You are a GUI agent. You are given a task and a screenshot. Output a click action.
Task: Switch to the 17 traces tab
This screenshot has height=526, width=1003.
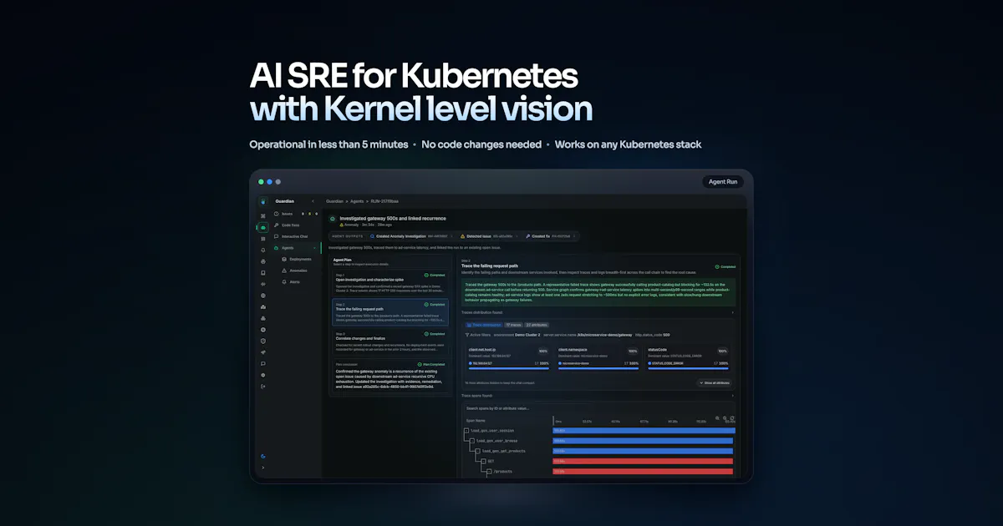point(513,325)
